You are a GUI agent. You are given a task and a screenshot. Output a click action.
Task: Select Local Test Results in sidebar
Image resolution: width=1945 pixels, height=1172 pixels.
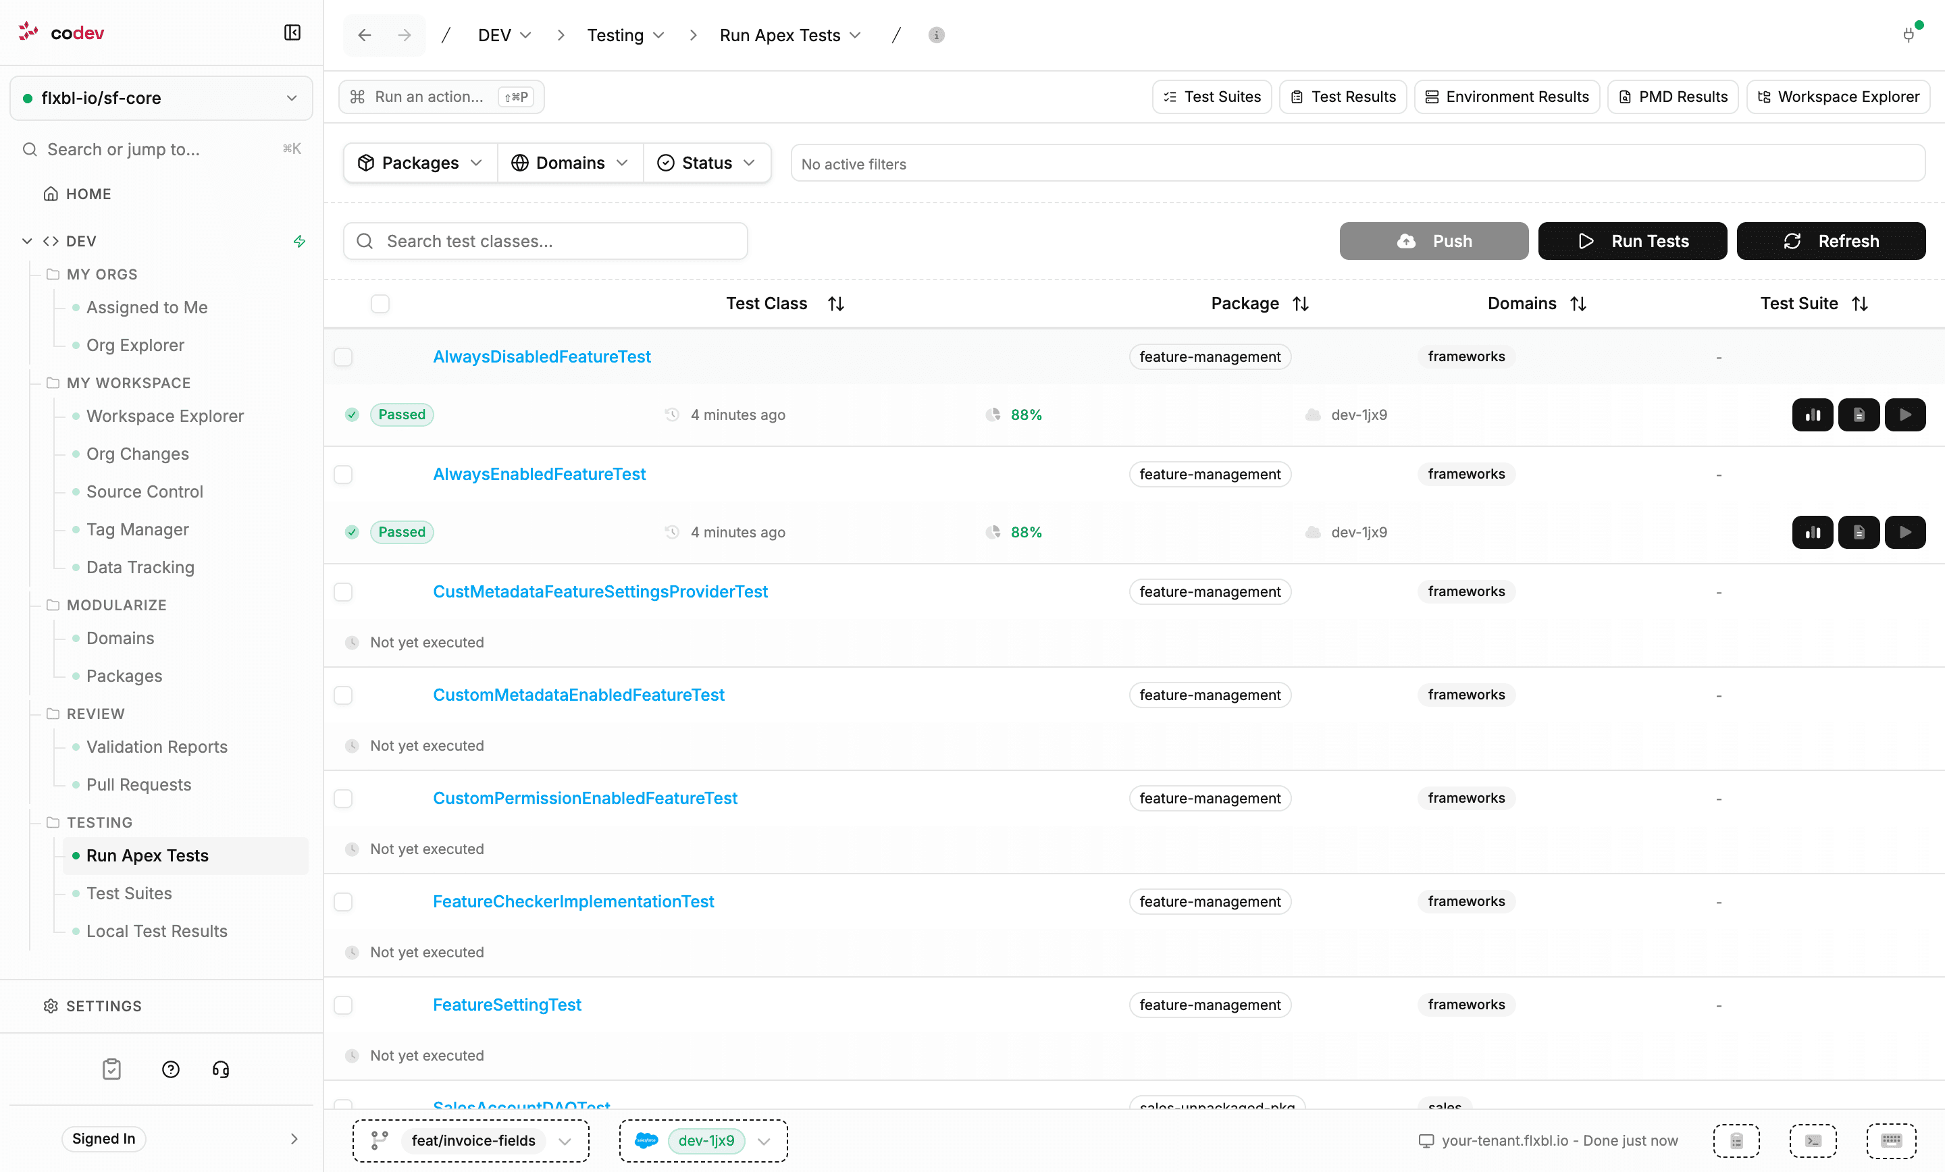156,931
